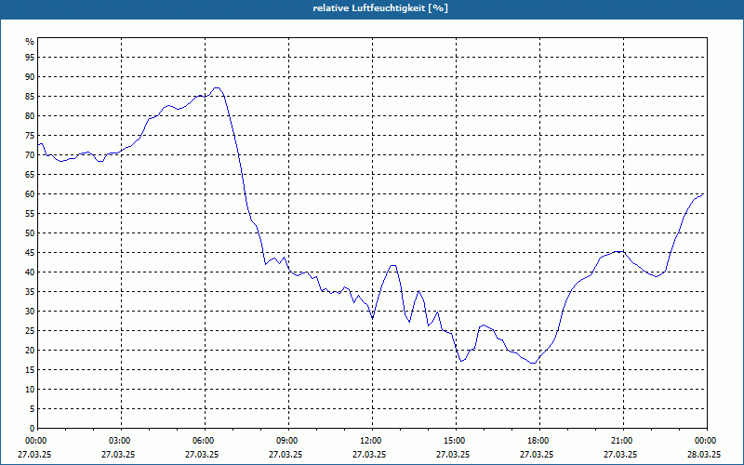Pick the 50 y-axis label
The height and width of the screenshot is (465, 744).
[30, 233]
